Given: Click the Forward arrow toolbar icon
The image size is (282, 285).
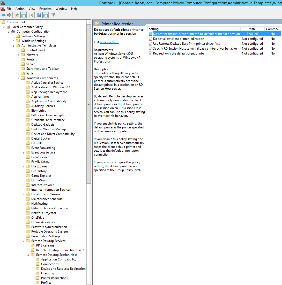Looking at the screenshot, I should click(x=9, y=15).
